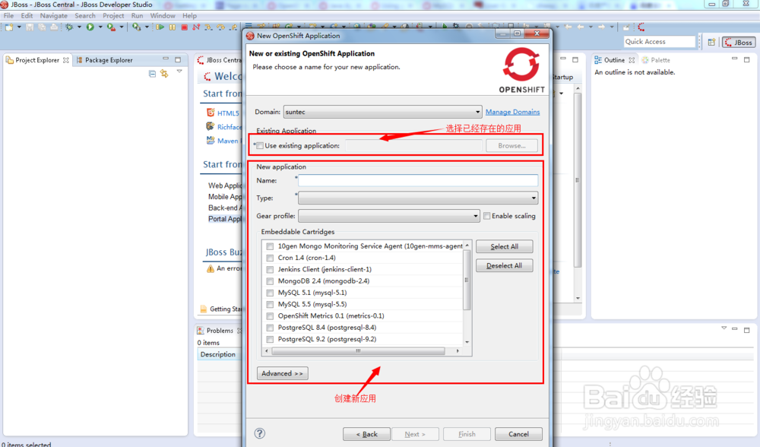
Task: Click Select All cartridges button
Action: 504,246
